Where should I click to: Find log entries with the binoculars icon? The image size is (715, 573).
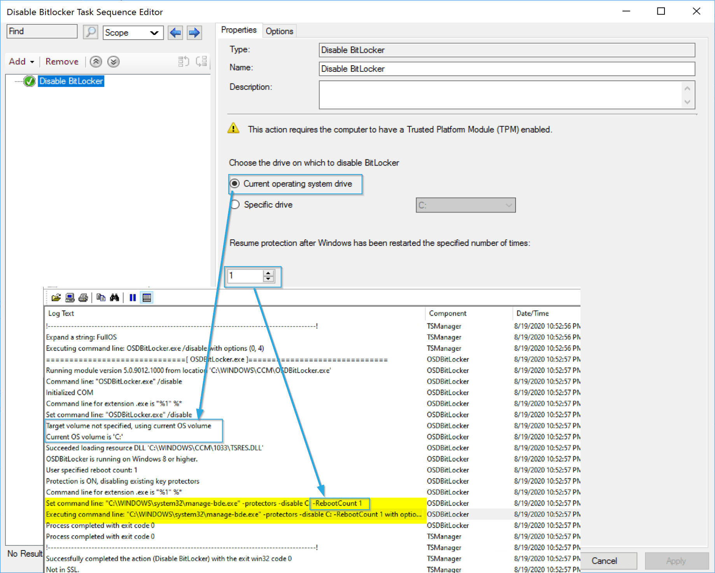pos(115,297)
